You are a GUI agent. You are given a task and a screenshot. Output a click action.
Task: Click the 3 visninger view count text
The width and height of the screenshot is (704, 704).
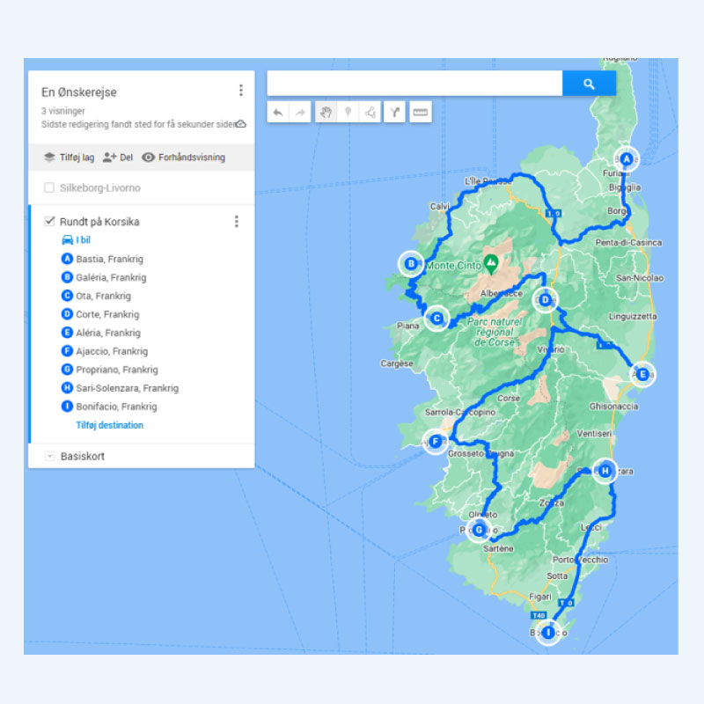pos(62,111)
